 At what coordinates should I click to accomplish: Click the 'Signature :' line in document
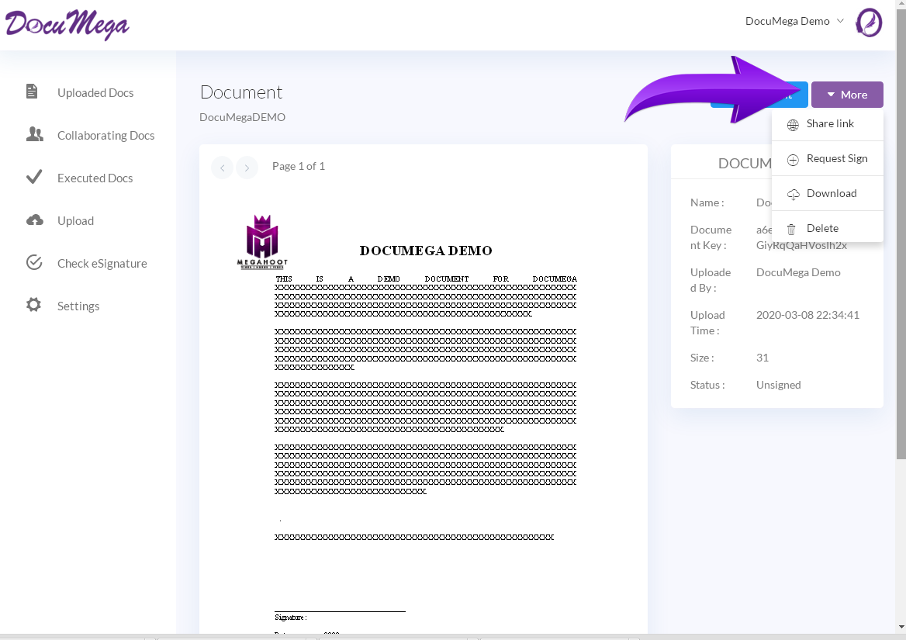point(291,618)
